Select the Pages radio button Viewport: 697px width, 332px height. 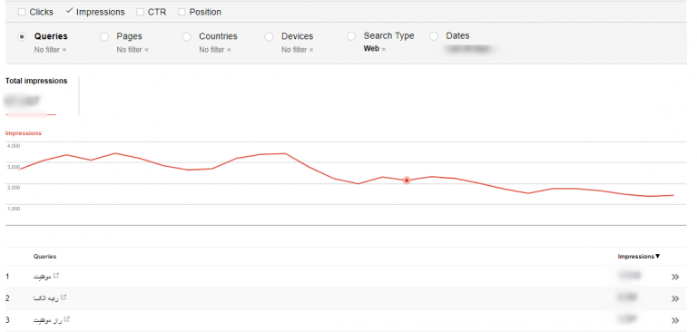coord(104,37)
